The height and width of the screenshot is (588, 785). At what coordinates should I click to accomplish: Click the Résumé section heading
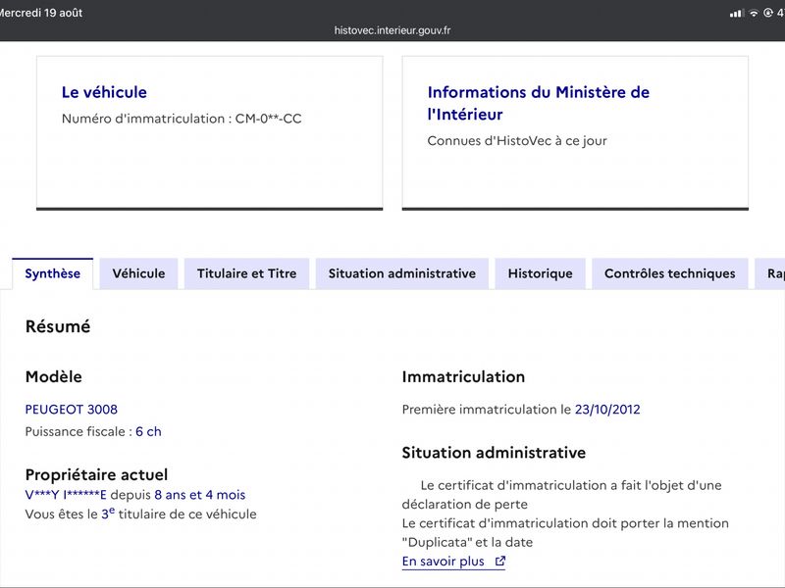[x=58, y=326]
